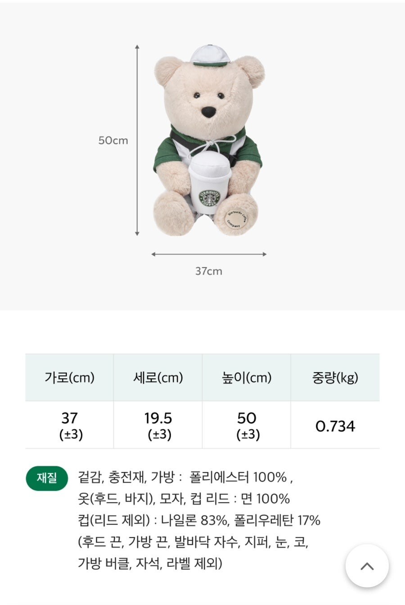Image resolution: width=405 pixels, height=605 pixels.
Task: Click the 나일론 83% material line
Action: tap(199, 520)
